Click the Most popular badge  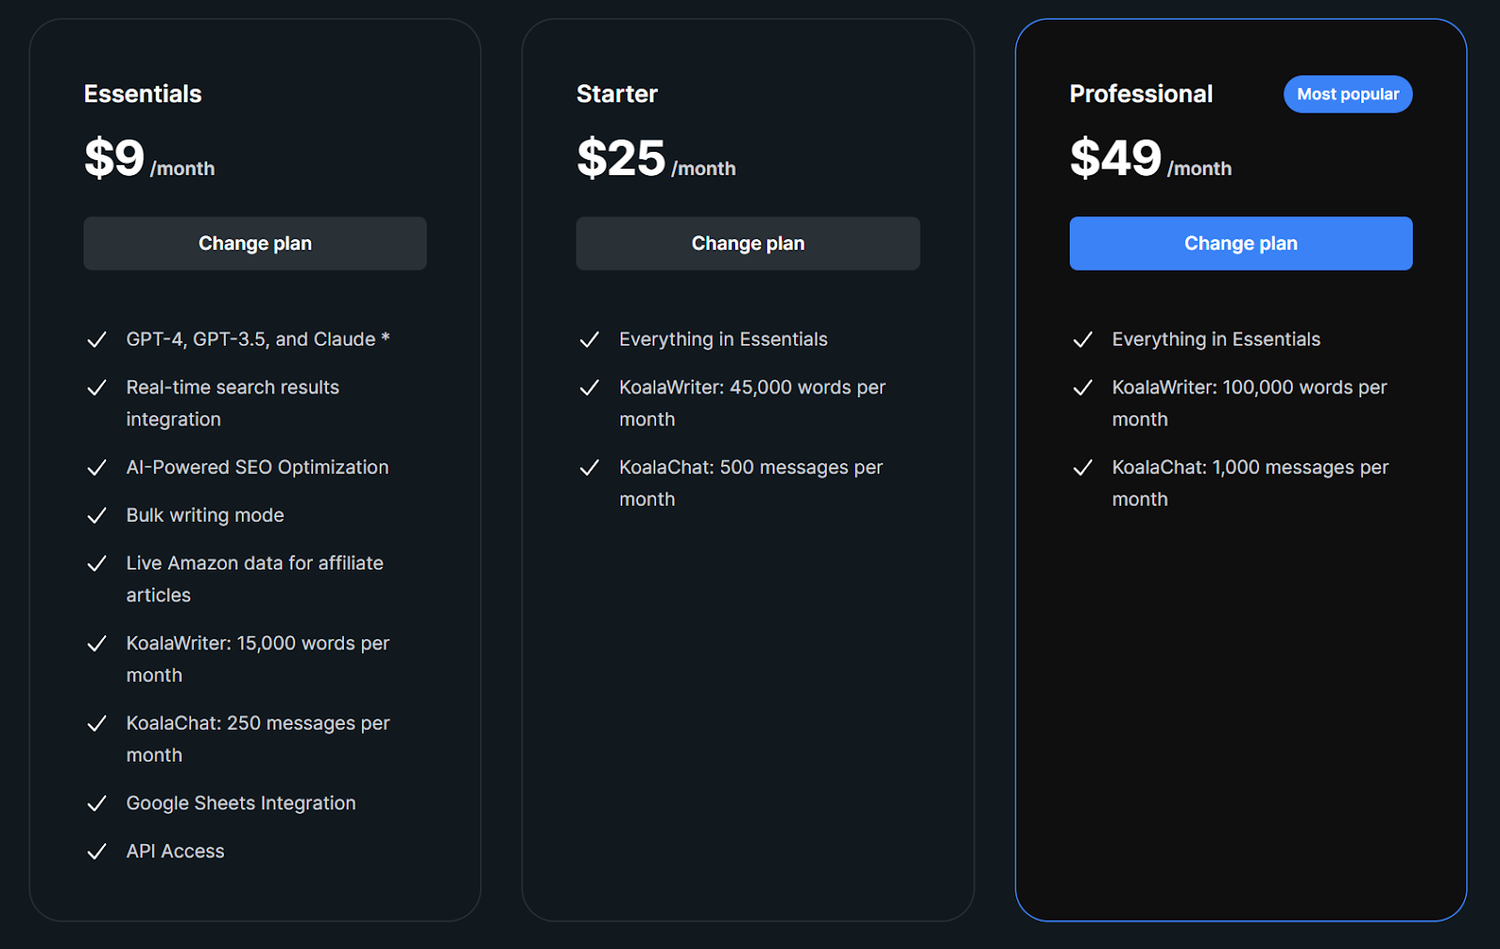(x=1347, y=95)
